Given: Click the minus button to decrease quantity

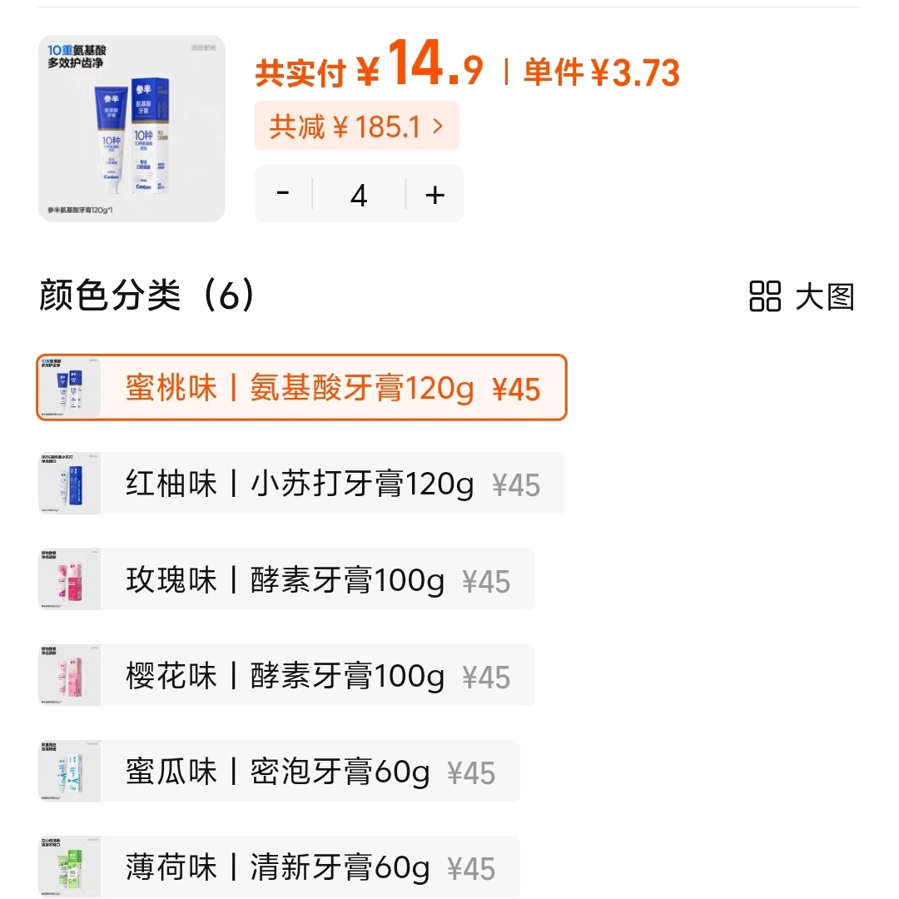Looking at the screenshot, I should (283, 195).
